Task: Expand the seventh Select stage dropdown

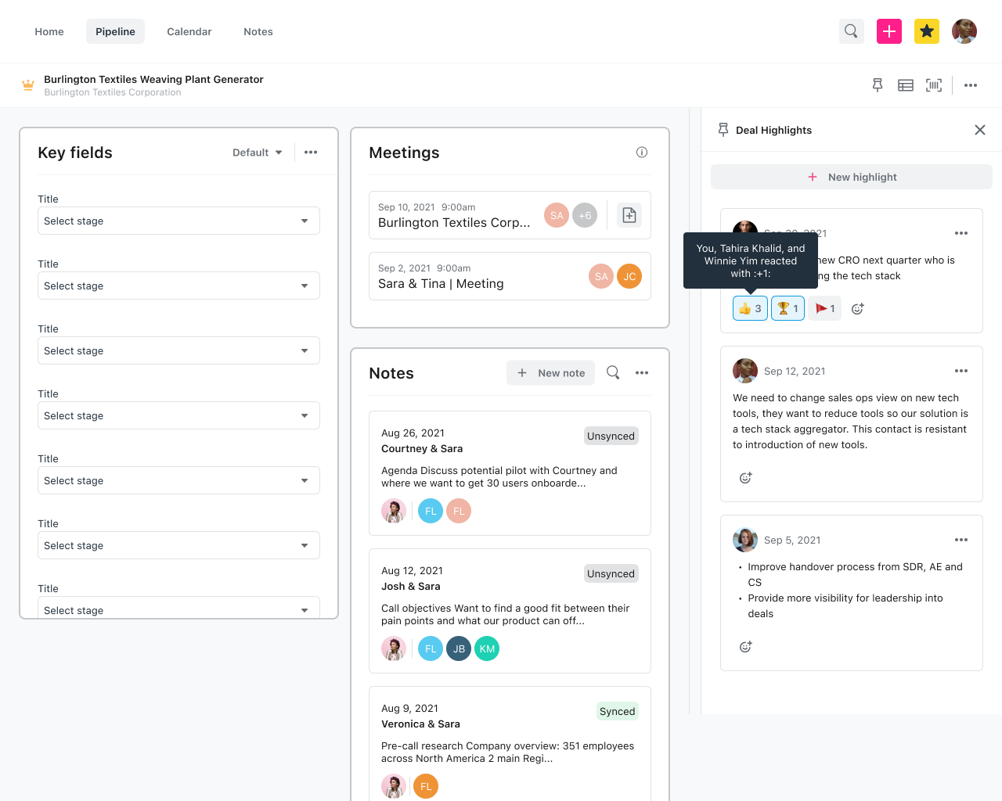Action: (x=178, y=608)
